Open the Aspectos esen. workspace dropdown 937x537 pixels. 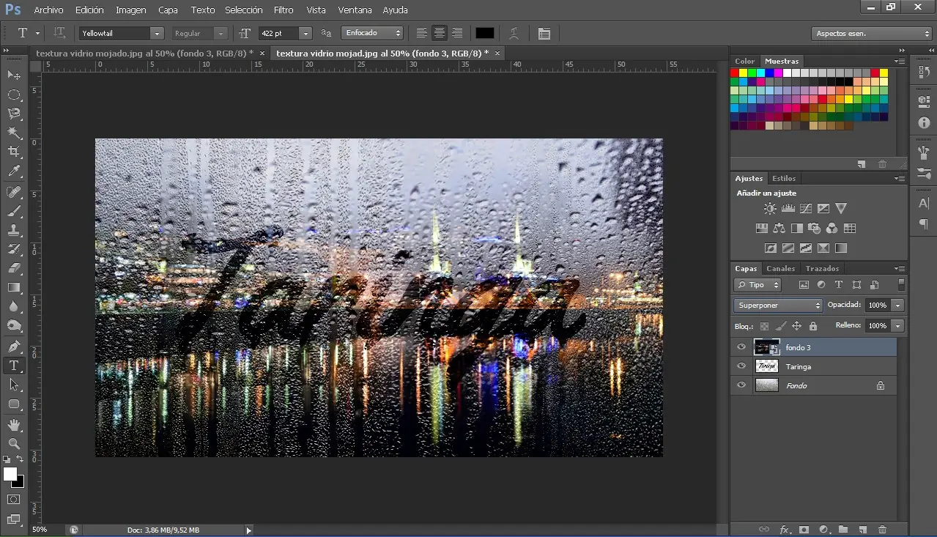coord(872,33)
